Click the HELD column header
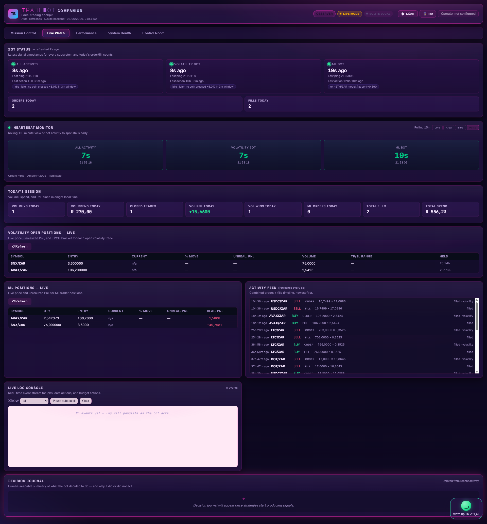The height and width of the screenshot is (524, 487). 444,256
